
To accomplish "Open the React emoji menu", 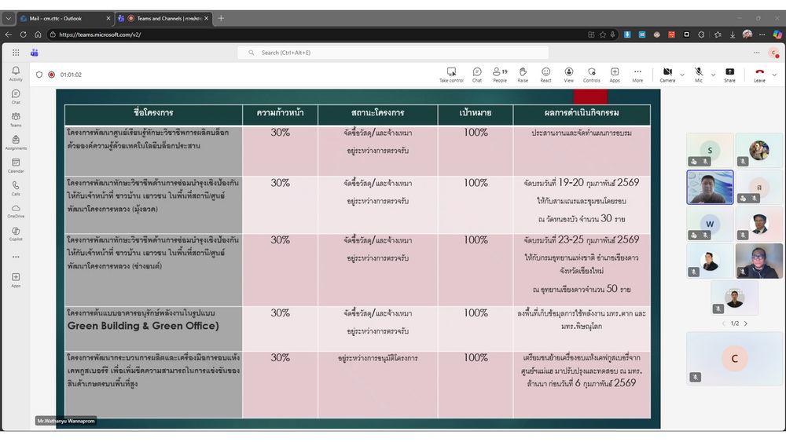I will (x=545, y=75).
